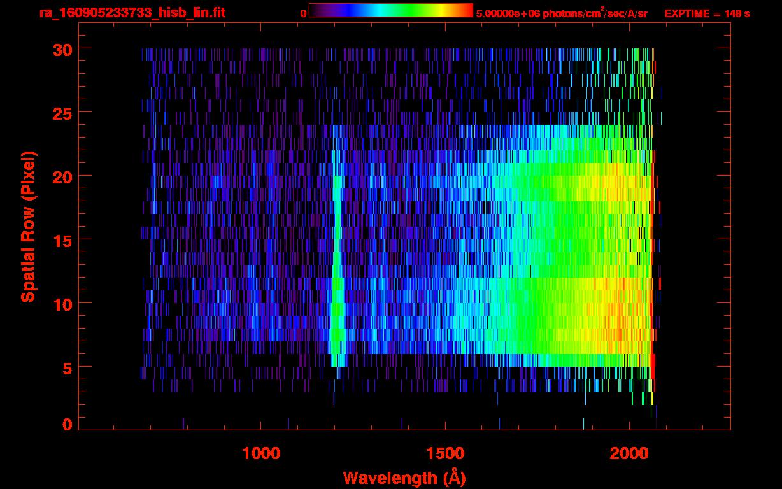Click the EXPTIME = 148 s text
The image size is (782, 489).
(707, 13)
